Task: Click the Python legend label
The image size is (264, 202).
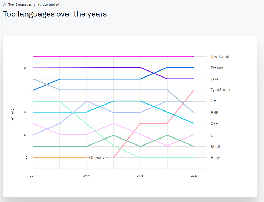Action: [x=217, y=68]
